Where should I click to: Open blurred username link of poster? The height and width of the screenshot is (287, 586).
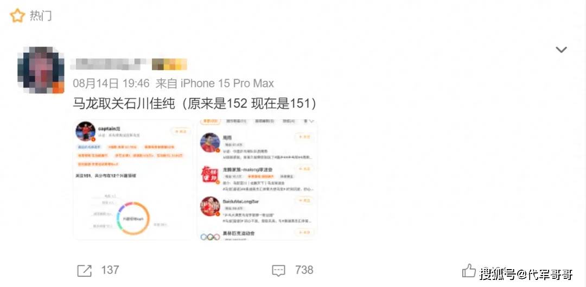pyautogui.click(x=129, y=64)
